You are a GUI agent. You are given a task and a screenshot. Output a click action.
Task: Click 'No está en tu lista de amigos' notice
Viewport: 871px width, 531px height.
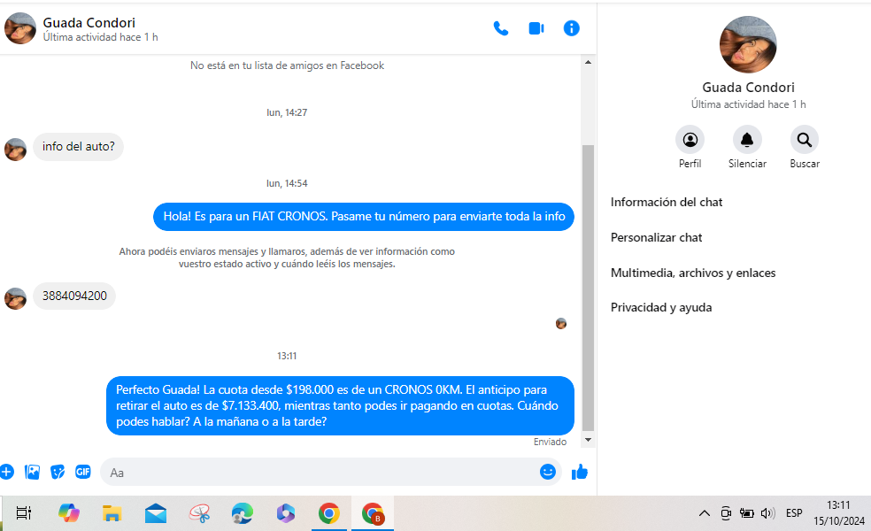287,65
